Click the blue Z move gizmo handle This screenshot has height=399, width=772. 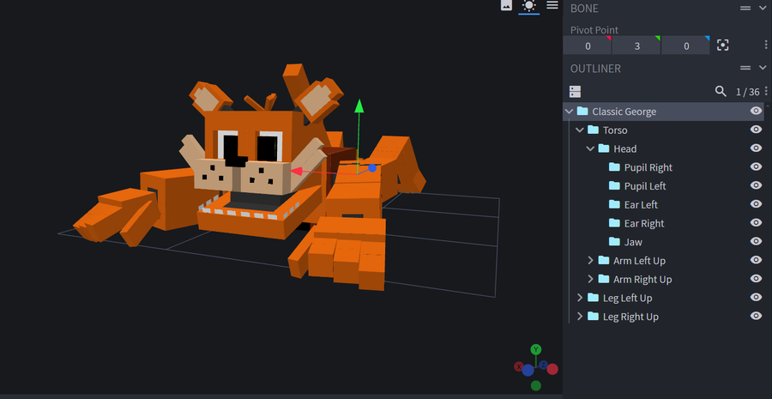coord(372,168)
